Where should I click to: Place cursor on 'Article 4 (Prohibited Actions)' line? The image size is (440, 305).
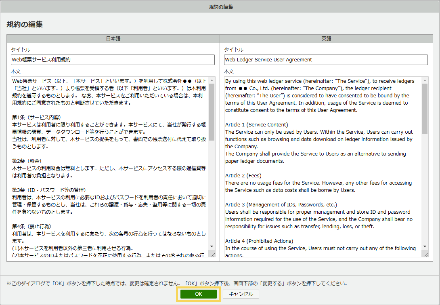259,241
